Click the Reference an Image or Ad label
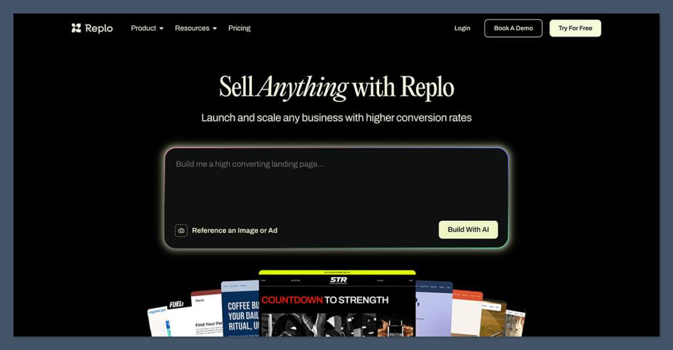 click(x=235, y=230)
